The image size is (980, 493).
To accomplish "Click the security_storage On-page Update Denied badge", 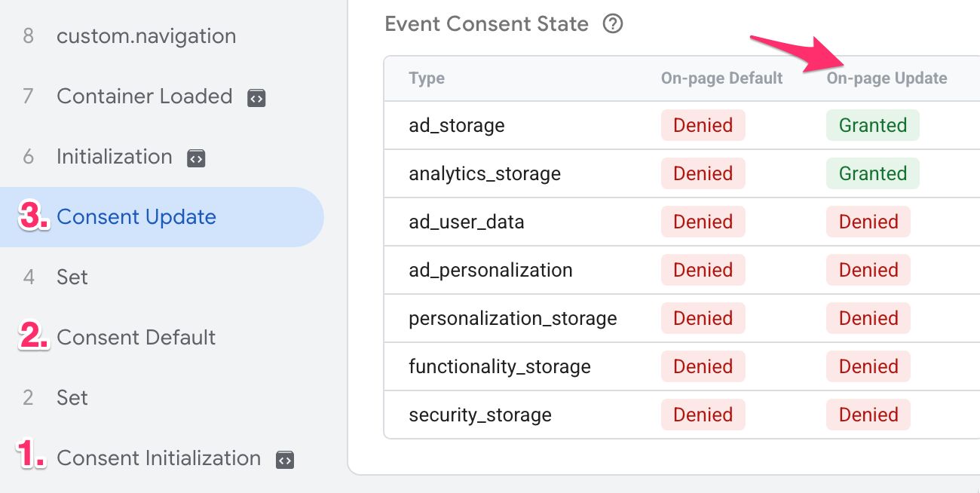I will [868, 415].
